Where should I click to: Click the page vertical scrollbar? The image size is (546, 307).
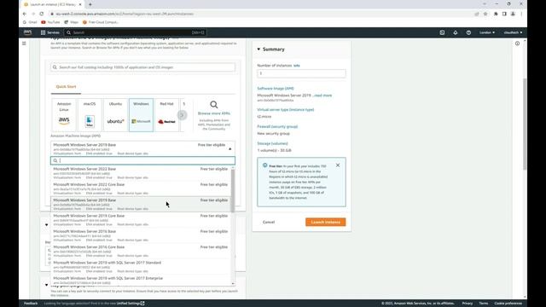click(x=525, y=124)
